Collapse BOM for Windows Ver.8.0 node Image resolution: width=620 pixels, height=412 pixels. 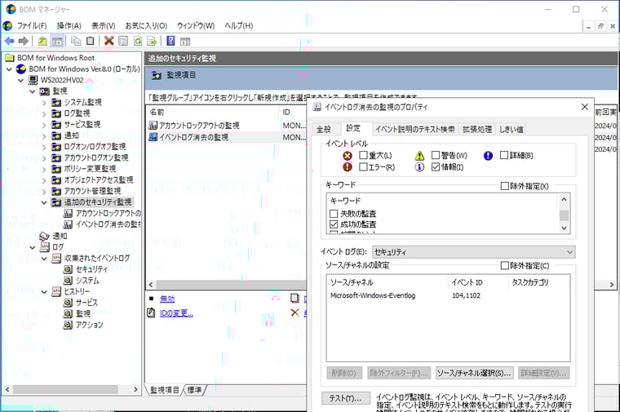click(9, 69)
